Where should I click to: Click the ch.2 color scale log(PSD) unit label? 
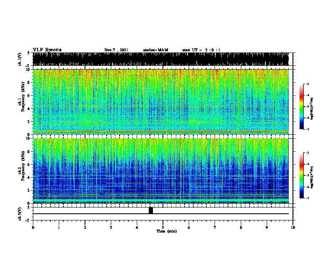[x=312, y=177]
